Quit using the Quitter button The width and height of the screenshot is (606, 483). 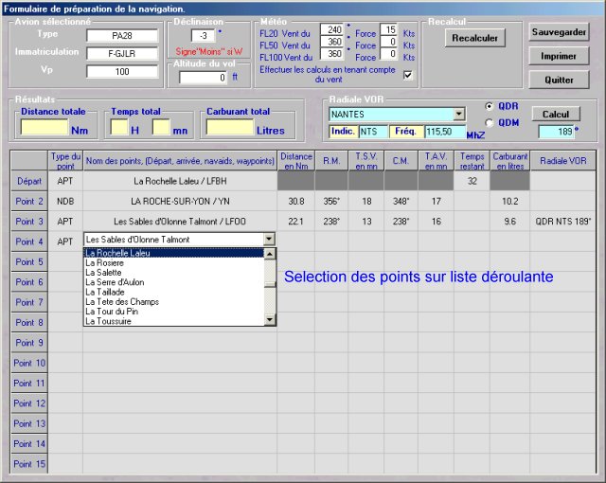[559, 80]
